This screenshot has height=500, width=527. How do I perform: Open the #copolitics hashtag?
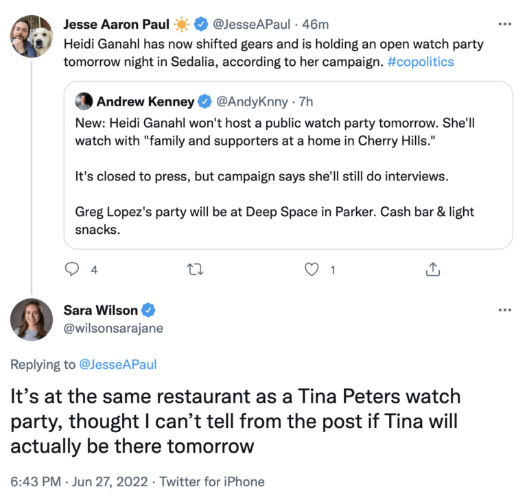tap(419, 61)
